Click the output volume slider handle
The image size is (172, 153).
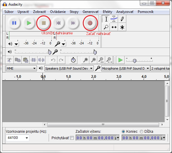point(50,53)
